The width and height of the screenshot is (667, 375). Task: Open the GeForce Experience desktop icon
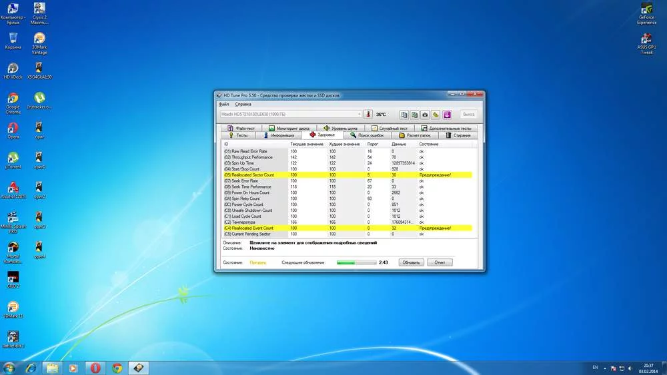click(646, 11)
